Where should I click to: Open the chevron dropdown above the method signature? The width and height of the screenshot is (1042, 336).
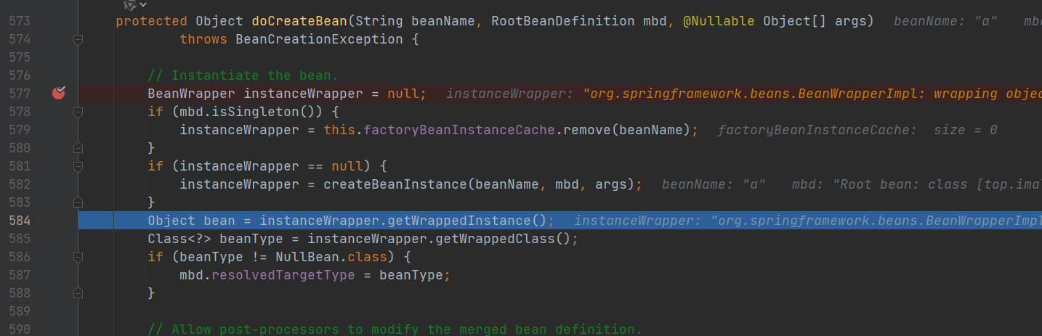point(143,5)
